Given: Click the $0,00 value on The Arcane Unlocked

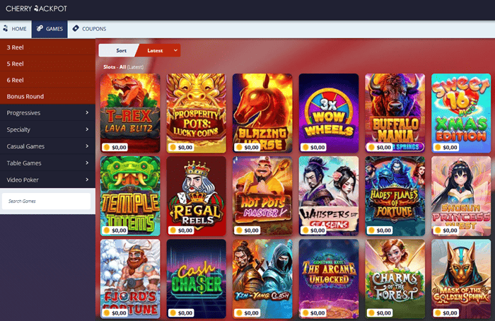Looking at the screenshot, I should (x=318, y=313).
